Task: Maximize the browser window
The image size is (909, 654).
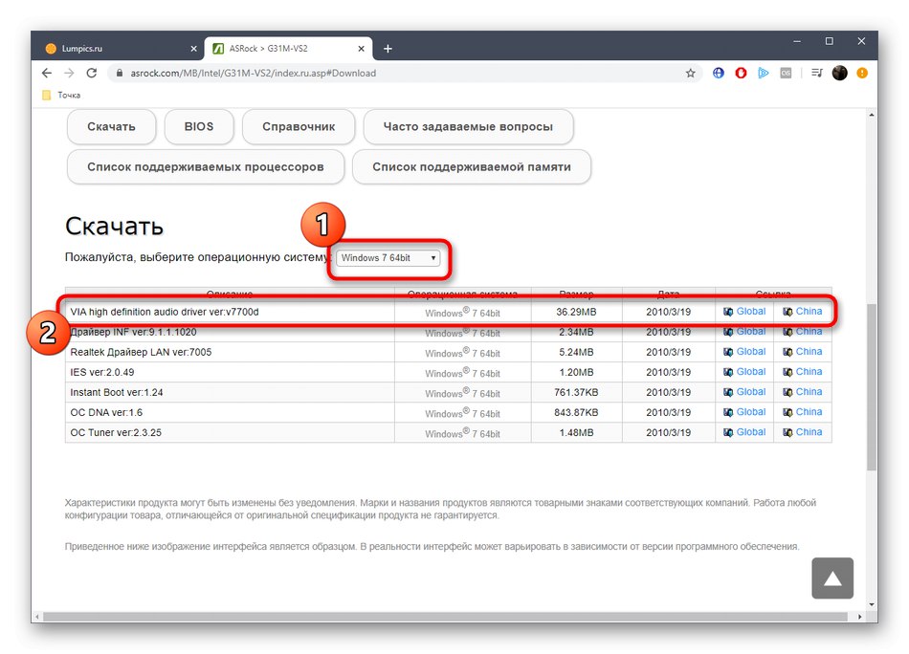Action: tap(829, 41)
